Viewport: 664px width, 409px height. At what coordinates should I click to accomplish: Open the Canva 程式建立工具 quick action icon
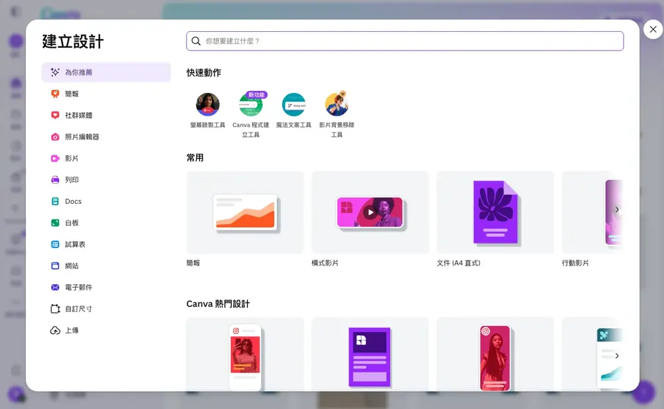tap(251, 104)
